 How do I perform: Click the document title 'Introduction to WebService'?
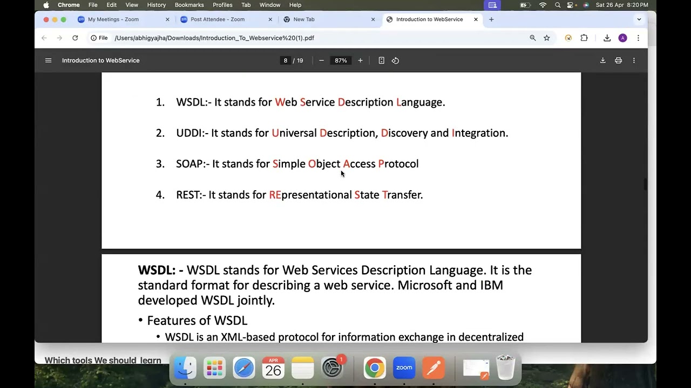coord(100,60)
